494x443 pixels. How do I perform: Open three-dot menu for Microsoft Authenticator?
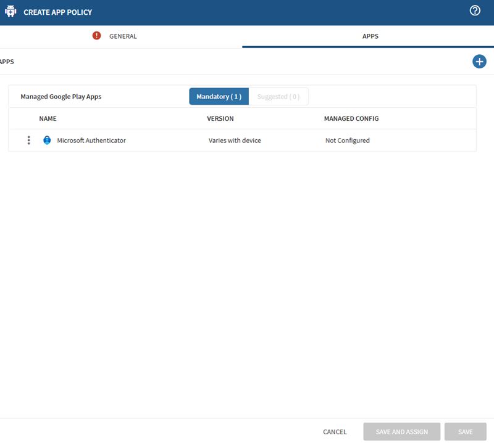pyautogui.click(x=29, y=140)
